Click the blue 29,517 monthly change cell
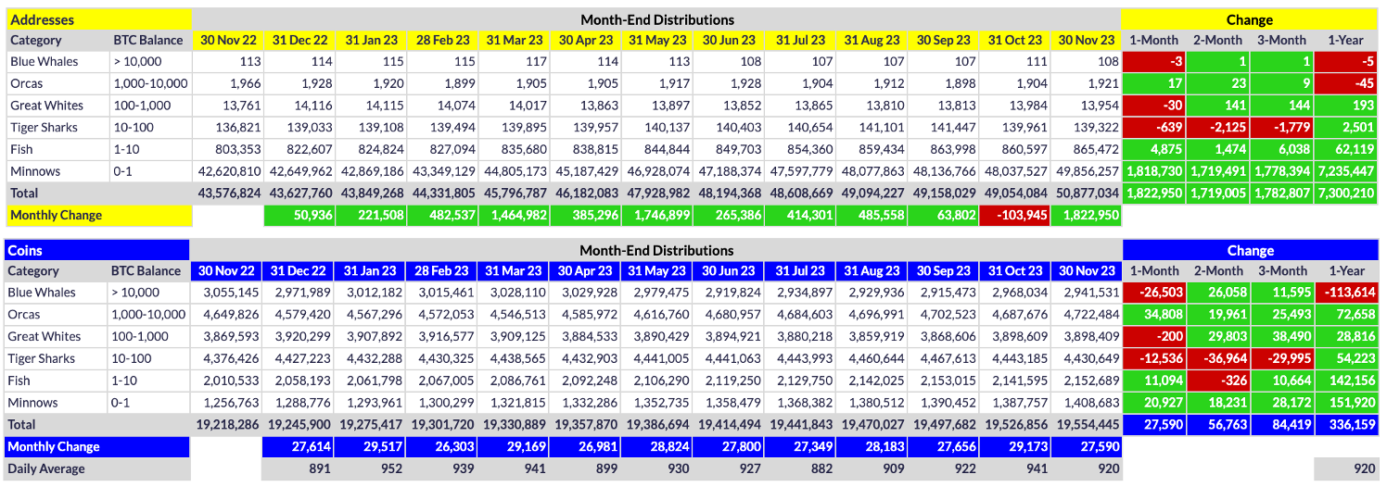The width and height of the screenshot is (1387, 487). pos(372,446)
